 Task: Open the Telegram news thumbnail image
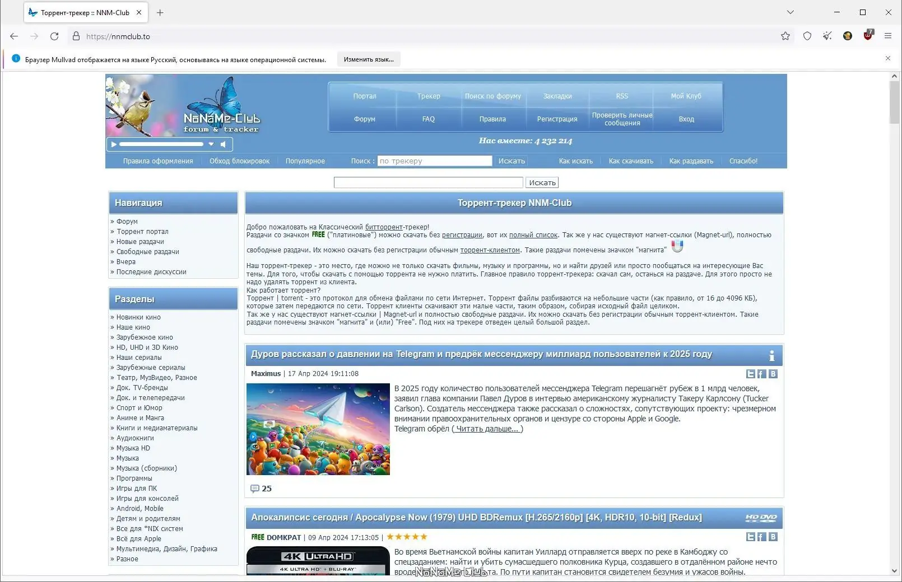tap(318, 429)
